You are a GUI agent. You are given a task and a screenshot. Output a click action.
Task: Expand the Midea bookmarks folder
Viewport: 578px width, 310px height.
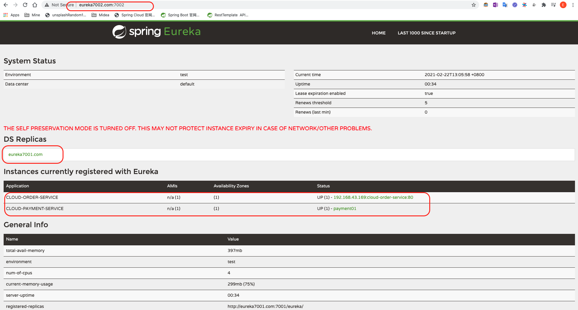[x=100, y=15]
